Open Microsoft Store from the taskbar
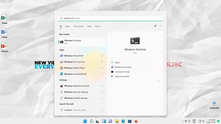Image resolution: width=221 pixels, height=124 pixels. click(x=130, y=121)
